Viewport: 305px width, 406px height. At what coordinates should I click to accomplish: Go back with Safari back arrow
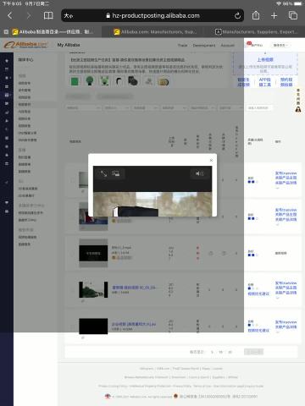(10, 15)
